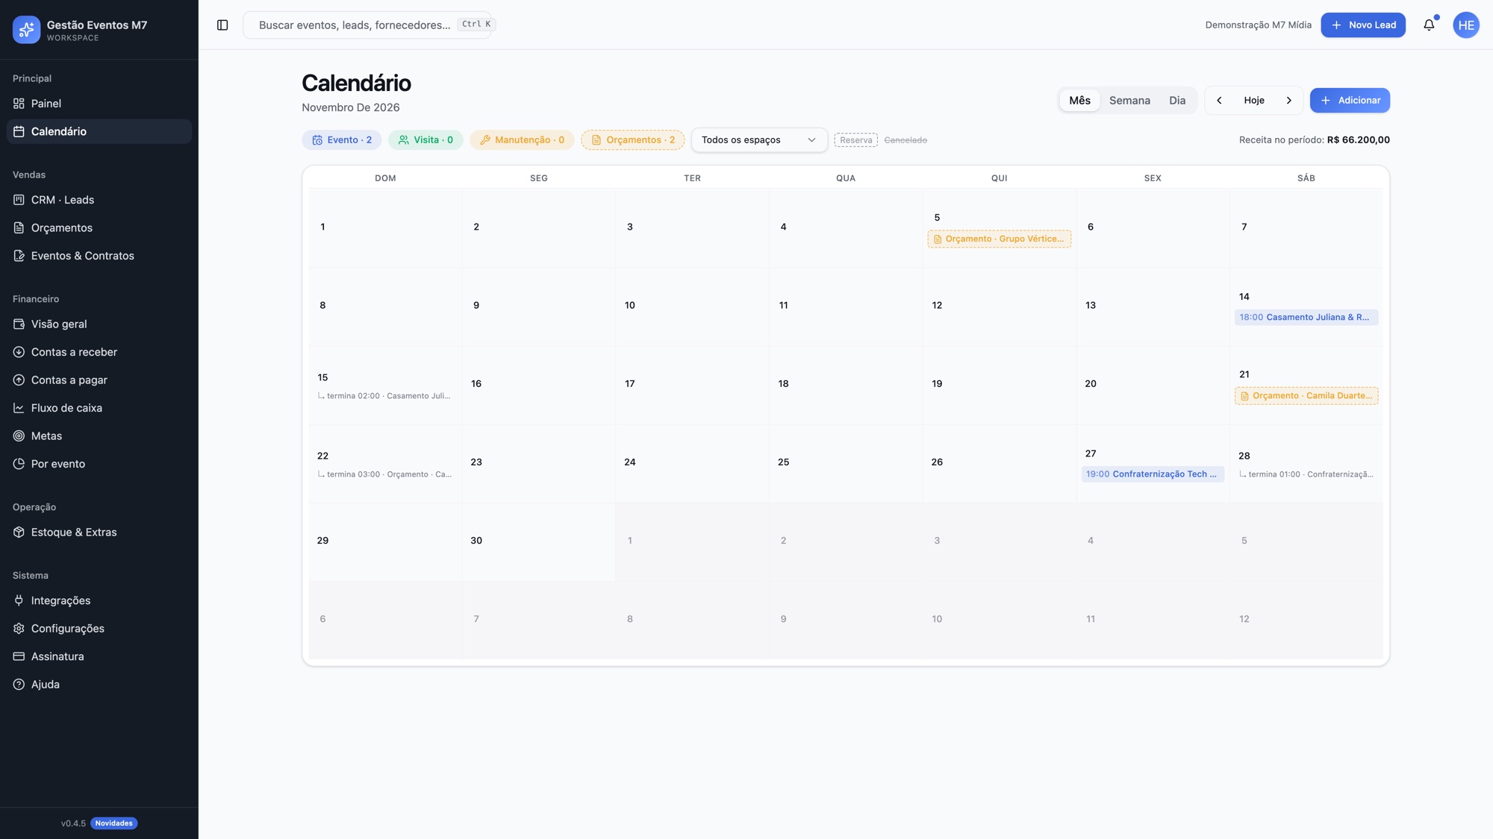Select Calendário in the sidebar
The height and width of the screenshot is (839, 1493).
pos(99,131)
